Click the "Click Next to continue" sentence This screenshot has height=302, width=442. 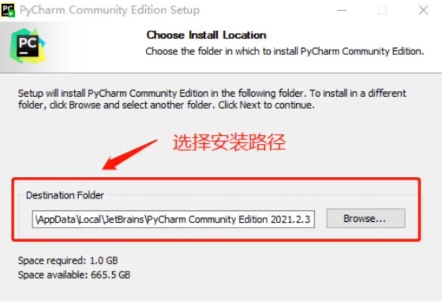click(x=266, y=105)
